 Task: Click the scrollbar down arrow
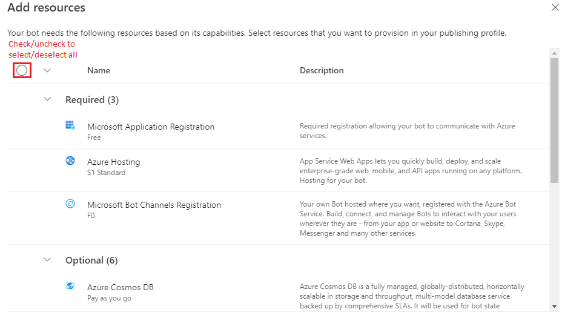click(x=554, y=307)
